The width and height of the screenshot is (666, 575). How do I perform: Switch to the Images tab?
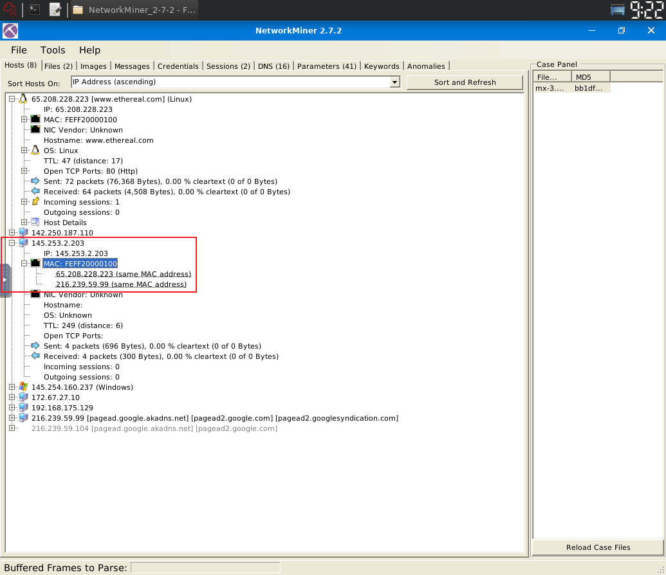click(x=93, y=66)
